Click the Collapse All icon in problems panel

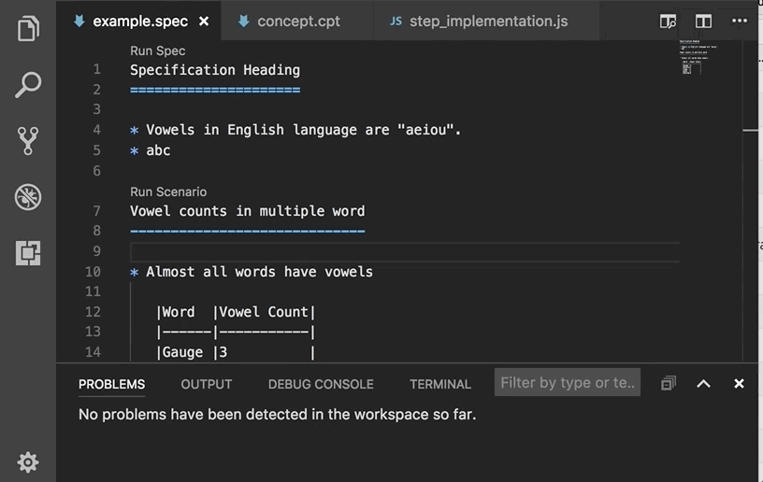click(669, 383)
